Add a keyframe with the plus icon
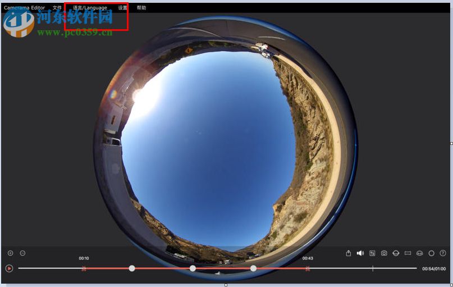Screen dimensions: 453x287 point(11,253)
